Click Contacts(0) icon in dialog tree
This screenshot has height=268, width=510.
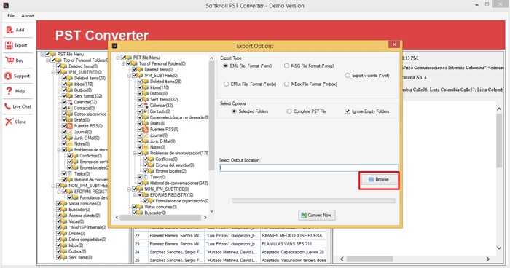pyautogui.click(x=146, y=111)
